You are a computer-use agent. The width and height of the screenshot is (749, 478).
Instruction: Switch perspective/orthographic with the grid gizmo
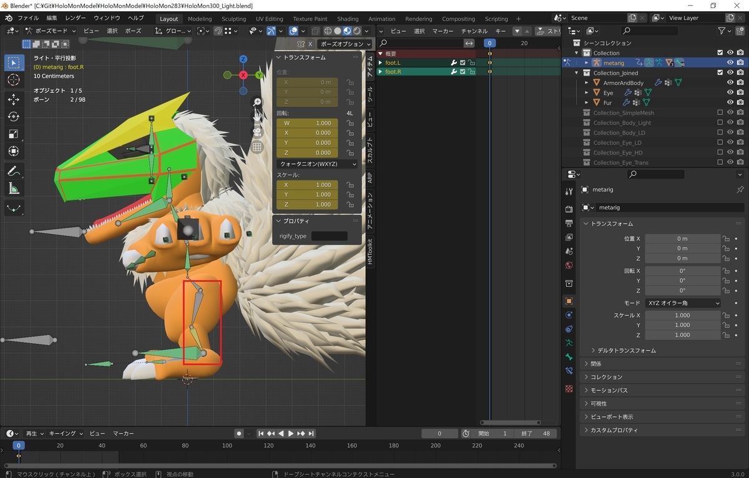257,147
